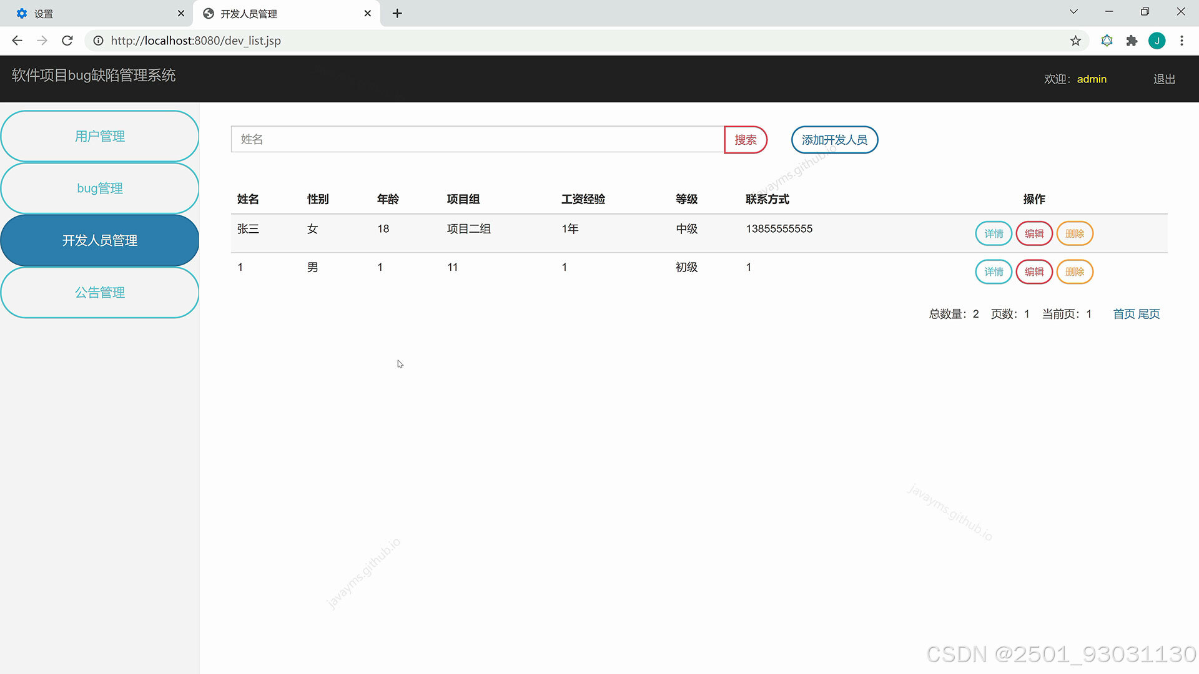Switch to the 开发人员管理 browser tab
The height and width of the screenshot is (674, 1199).
[286, 13]
